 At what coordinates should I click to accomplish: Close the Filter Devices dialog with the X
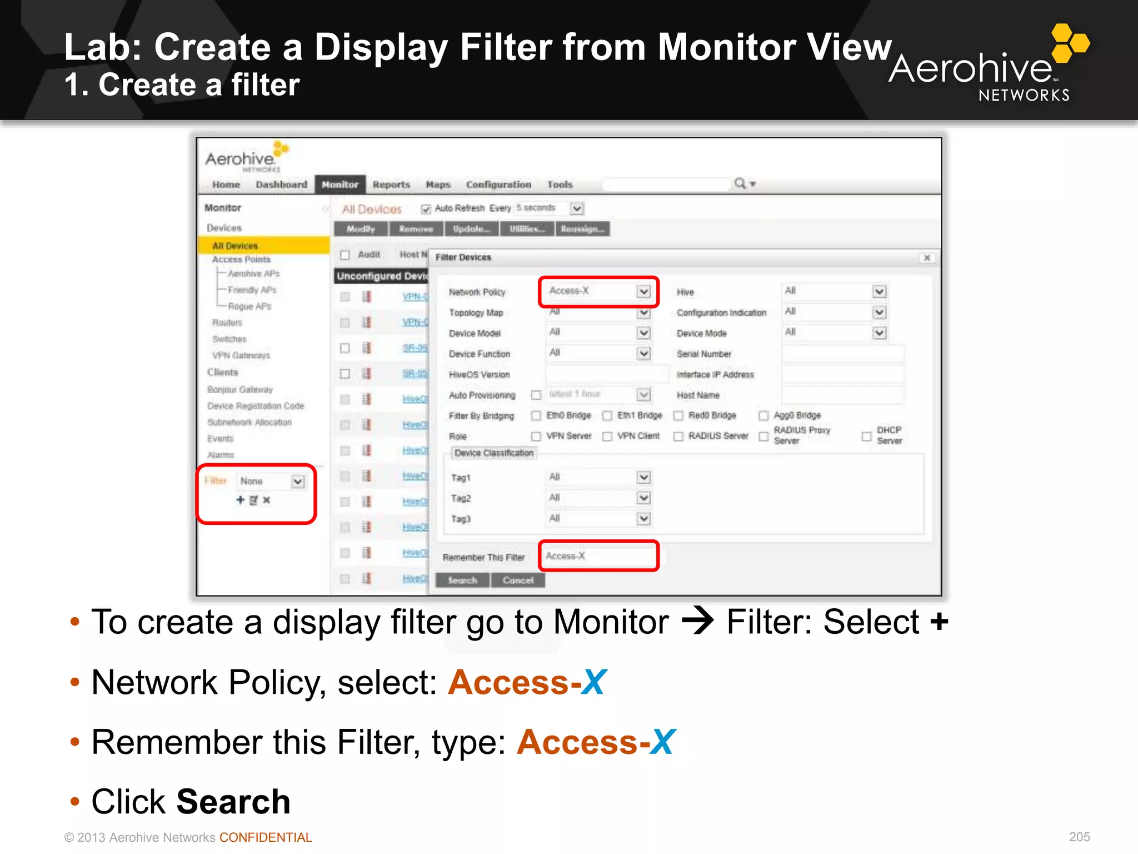(x=927, y=257)
